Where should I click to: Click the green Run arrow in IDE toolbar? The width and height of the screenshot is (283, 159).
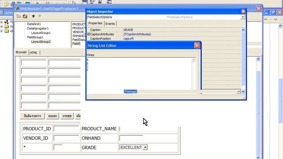pyautogui.click(x=38, y=3)
